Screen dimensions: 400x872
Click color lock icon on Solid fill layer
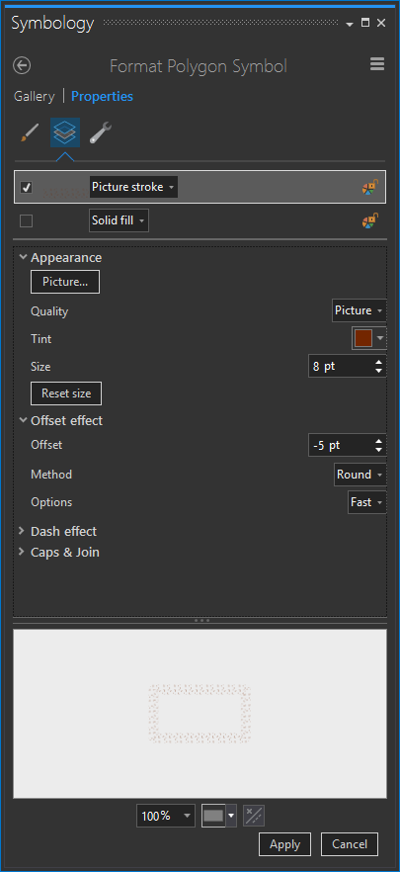coord(370,221)
